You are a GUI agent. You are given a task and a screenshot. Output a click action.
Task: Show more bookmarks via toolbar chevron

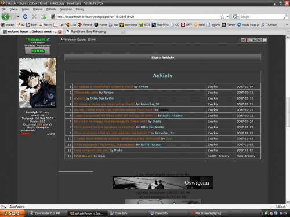click(287, 25)
